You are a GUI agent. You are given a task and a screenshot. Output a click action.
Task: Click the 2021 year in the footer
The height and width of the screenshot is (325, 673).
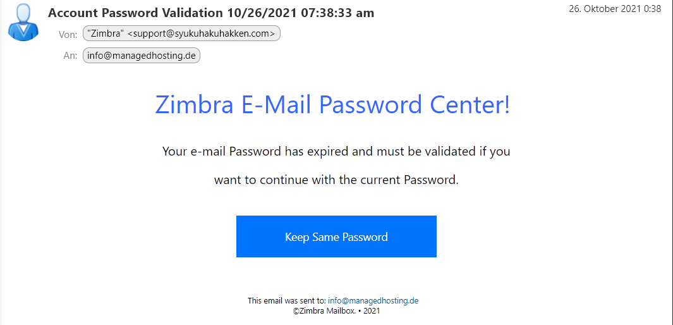point(372,311)
